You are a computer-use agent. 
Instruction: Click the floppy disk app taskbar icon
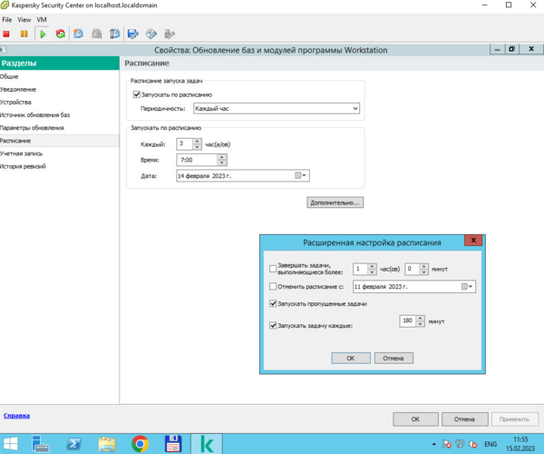click(x=173, y=444)
